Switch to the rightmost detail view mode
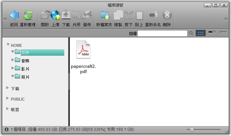This screenshot has height=136, width=231. click(223, 32)
